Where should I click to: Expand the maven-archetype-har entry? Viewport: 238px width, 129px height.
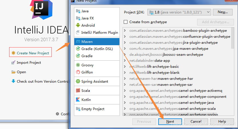(x=125, y=79)
